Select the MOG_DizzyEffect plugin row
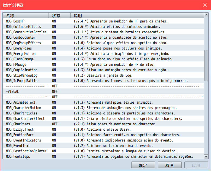The height and width of the screenshot is (171, 211). [x=103, y=129]
